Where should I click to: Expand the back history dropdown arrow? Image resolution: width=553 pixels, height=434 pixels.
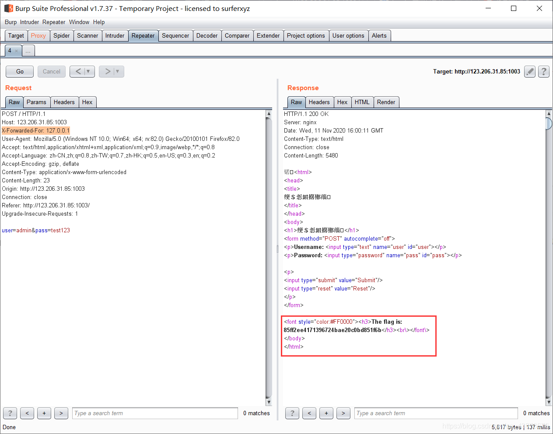89,71
